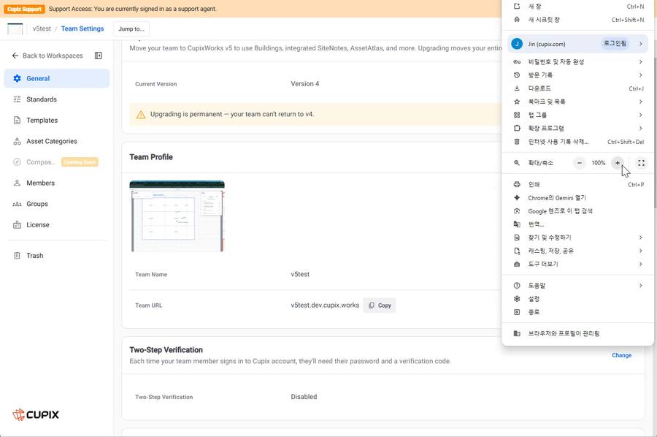
Task: Open the Members section in the sidebar
Action: (56, 183)
